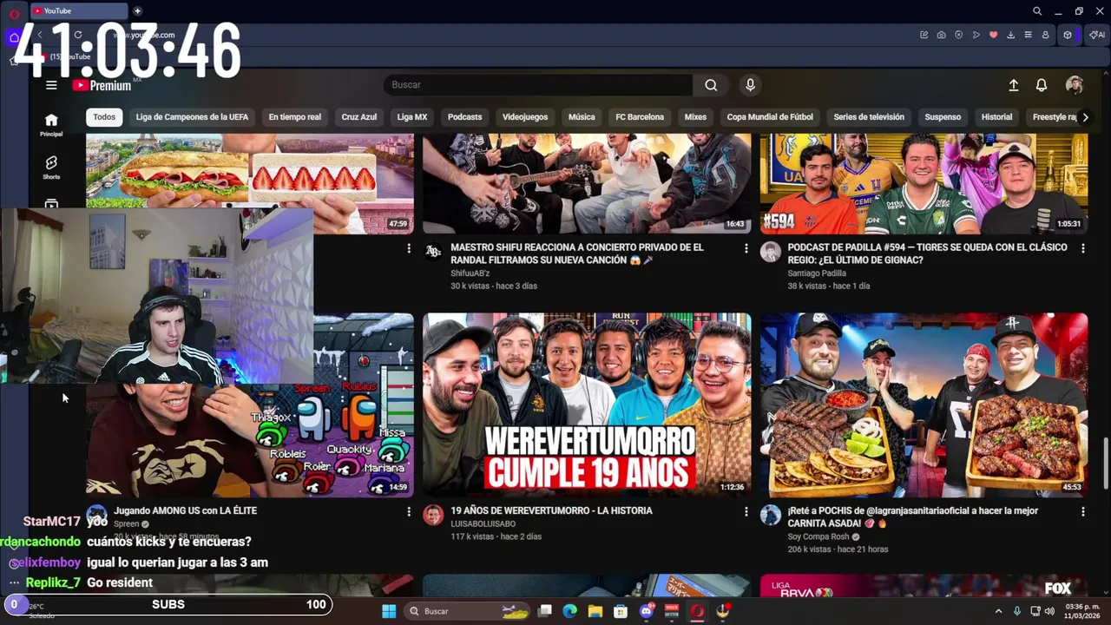Open ShifuuAB'z channel link
The image size is (1111, 625).
click(470, 273)
